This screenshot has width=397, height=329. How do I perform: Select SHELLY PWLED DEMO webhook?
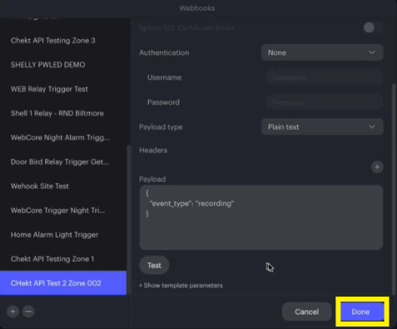pos(63,65)
